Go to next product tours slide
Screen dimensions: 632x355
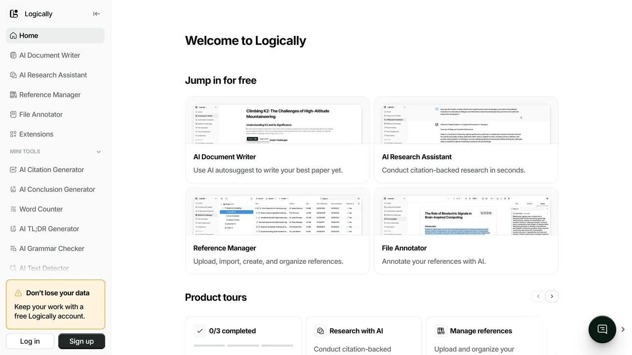pyautogui.click(x=552, y=296)
